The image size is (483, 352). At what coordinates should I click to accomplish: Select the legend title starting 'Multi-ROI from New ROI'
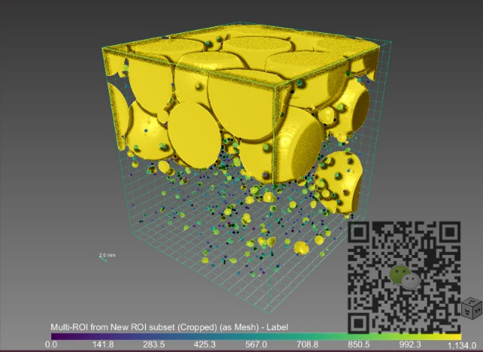point(169,327)
